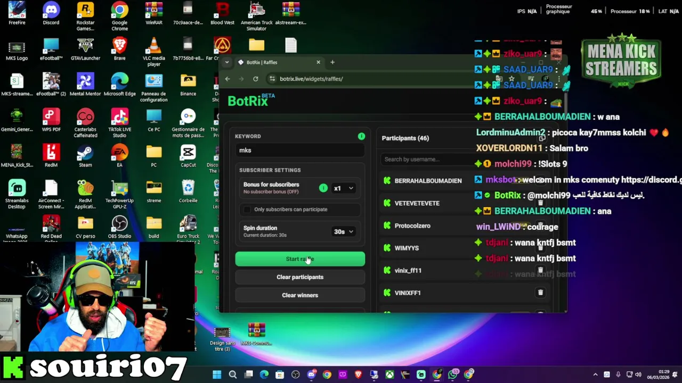Open Xbox app from the taskbar
Viewport: 682px width, 383px height.
[390, 374]
